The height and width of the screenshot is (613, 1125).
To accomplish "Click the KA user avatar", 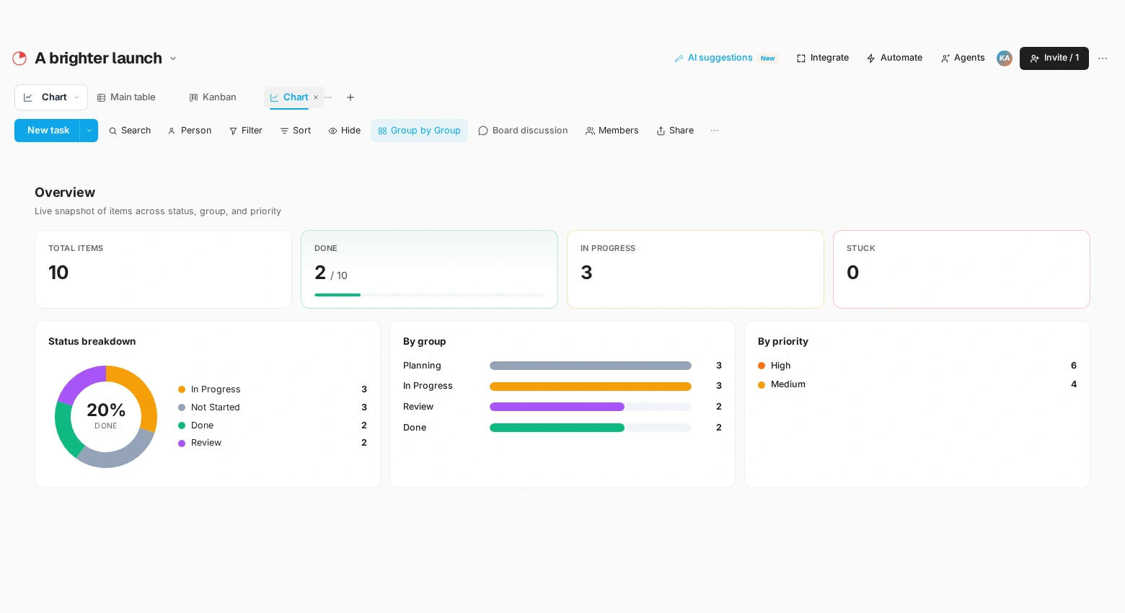I will pos(1005,58).
